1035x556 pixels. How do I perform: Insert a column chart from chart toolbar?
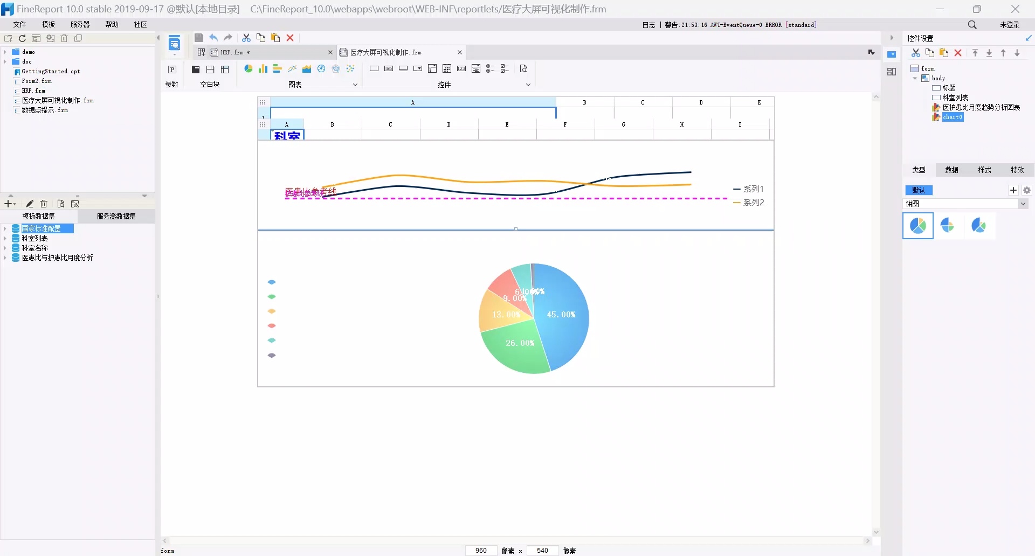point(263,69)
